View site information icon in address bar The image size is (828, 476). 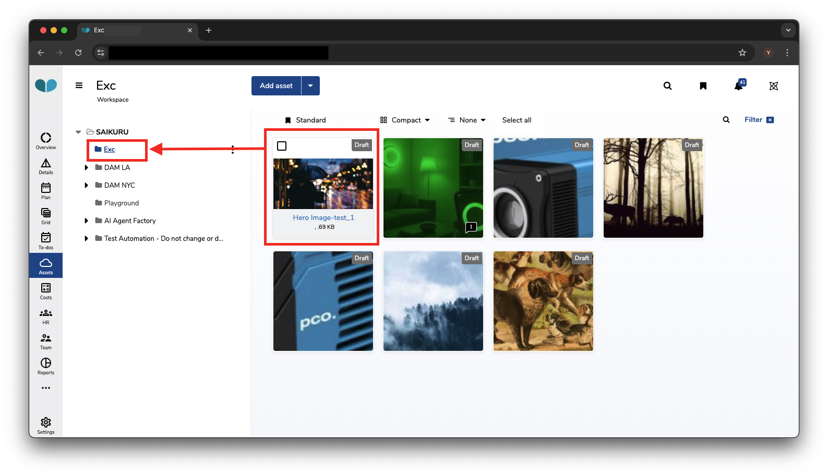[101, 53]
